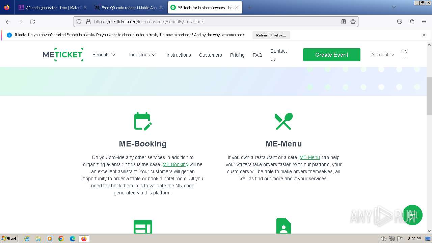
Task: Open the media player taskbar icon
Action: click(50, 239)
